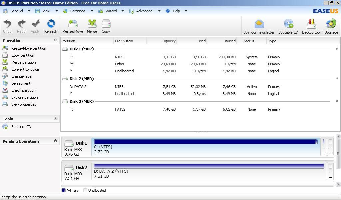Expand dropdown arrow next to Wizard
Screen dimensions: 341x200
click(123, 11)
